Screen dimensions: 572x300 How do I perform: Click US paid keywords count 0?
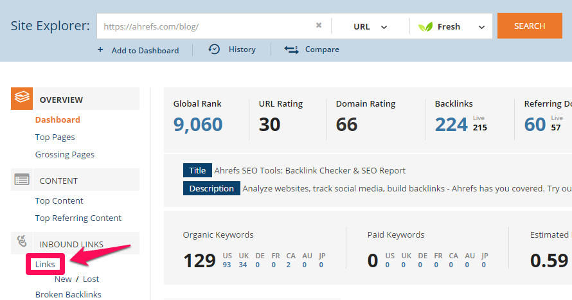(x=388, y=265)
